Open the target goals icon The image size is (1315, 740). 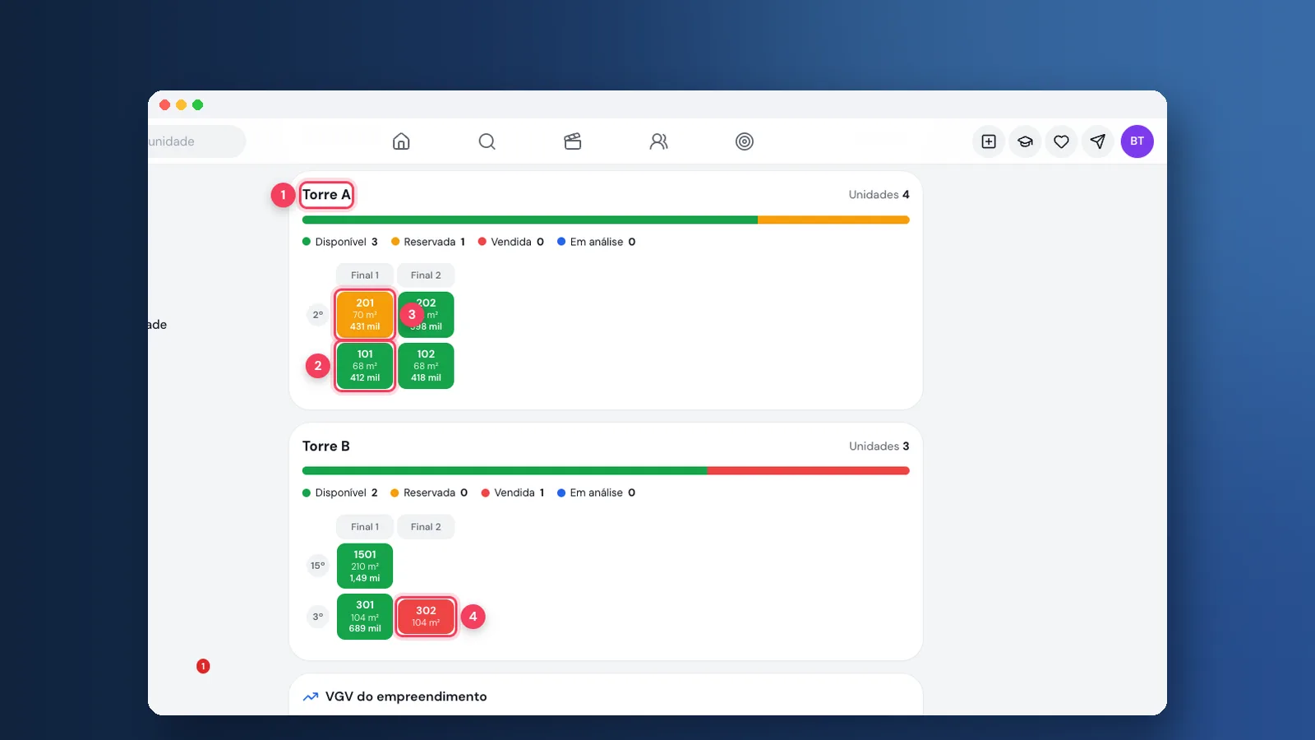pos(745,141)
